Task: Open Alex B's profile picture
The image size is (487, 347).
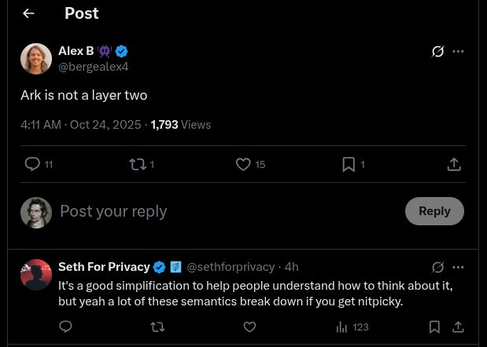Action: 36,59
